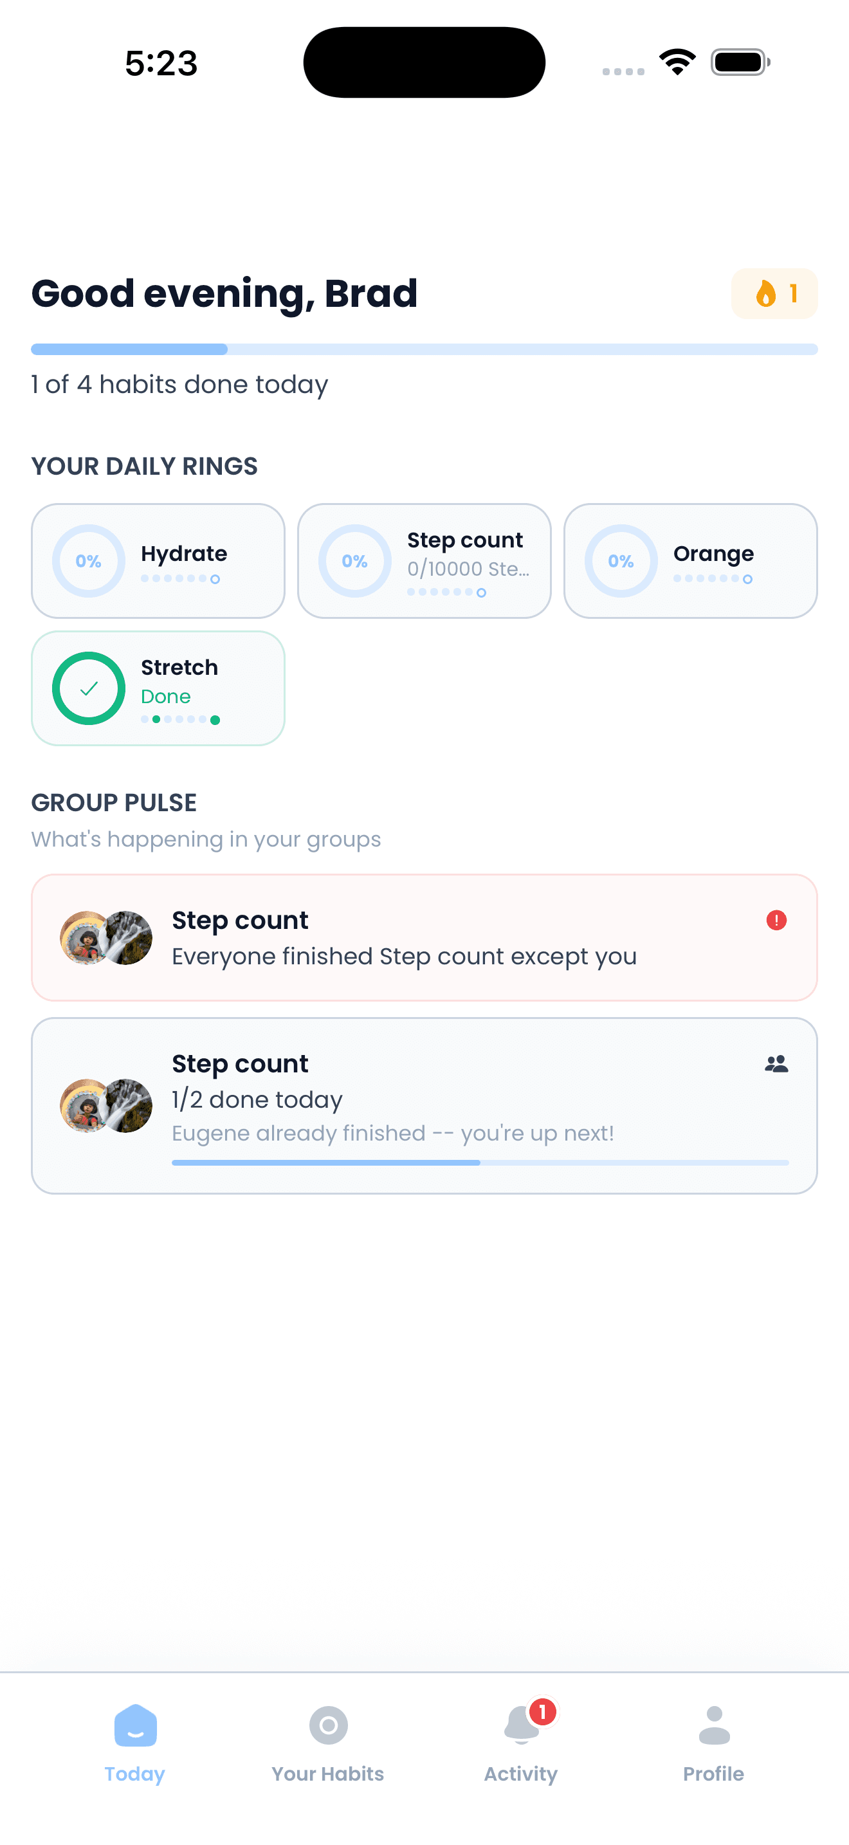Screen dimensions: 849x1845
Task: Open the 'Everyone finished Step count' alert card
Action: [424, 937]
